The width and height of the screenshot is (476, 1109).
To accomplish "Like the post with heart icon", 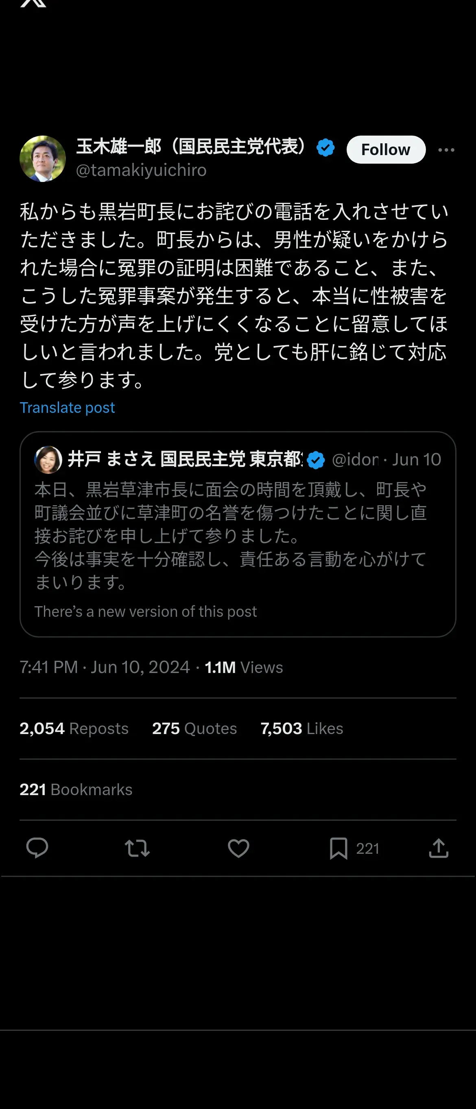I will (x=238, y=848).
